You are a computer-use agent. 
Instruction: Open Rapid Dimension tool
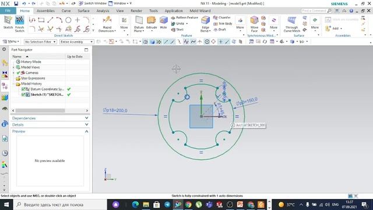107,24
